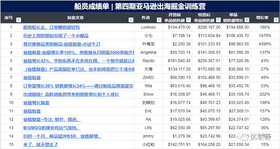Open filter icon for 单品销售额增长 column

click(247, 20)
